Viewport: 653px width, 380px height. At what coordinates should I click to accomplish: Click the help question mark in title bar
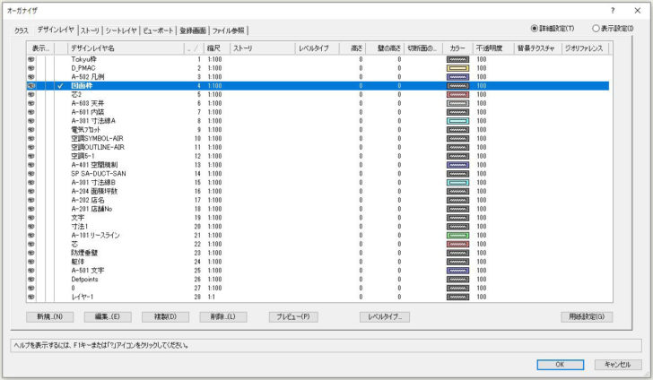tap(613, 10)
